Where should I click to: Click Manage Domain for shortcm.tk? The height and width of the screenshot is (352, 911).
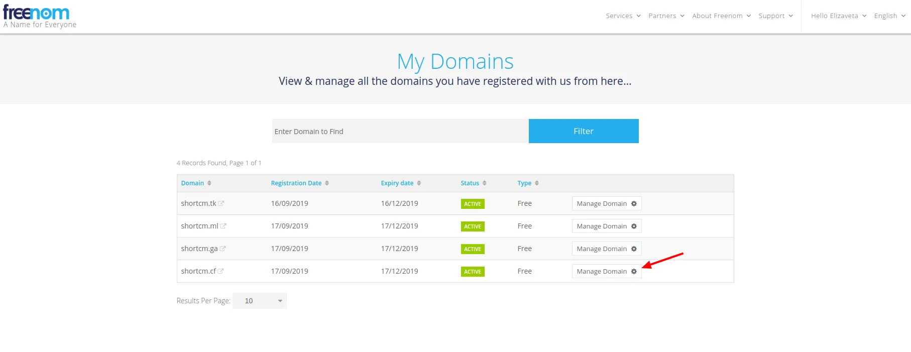point(607,203)
